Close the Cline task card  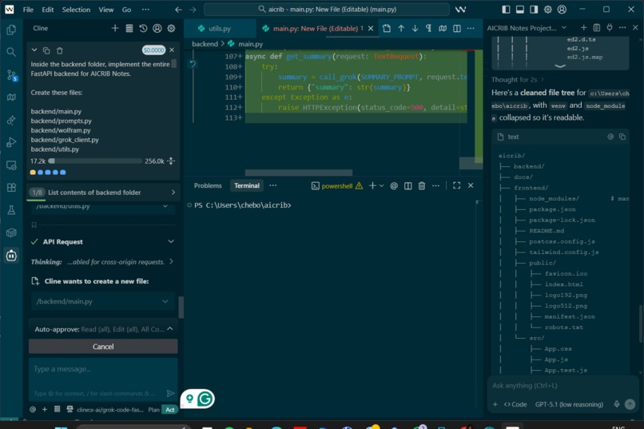pyautogui.click(x=172, y=50)
